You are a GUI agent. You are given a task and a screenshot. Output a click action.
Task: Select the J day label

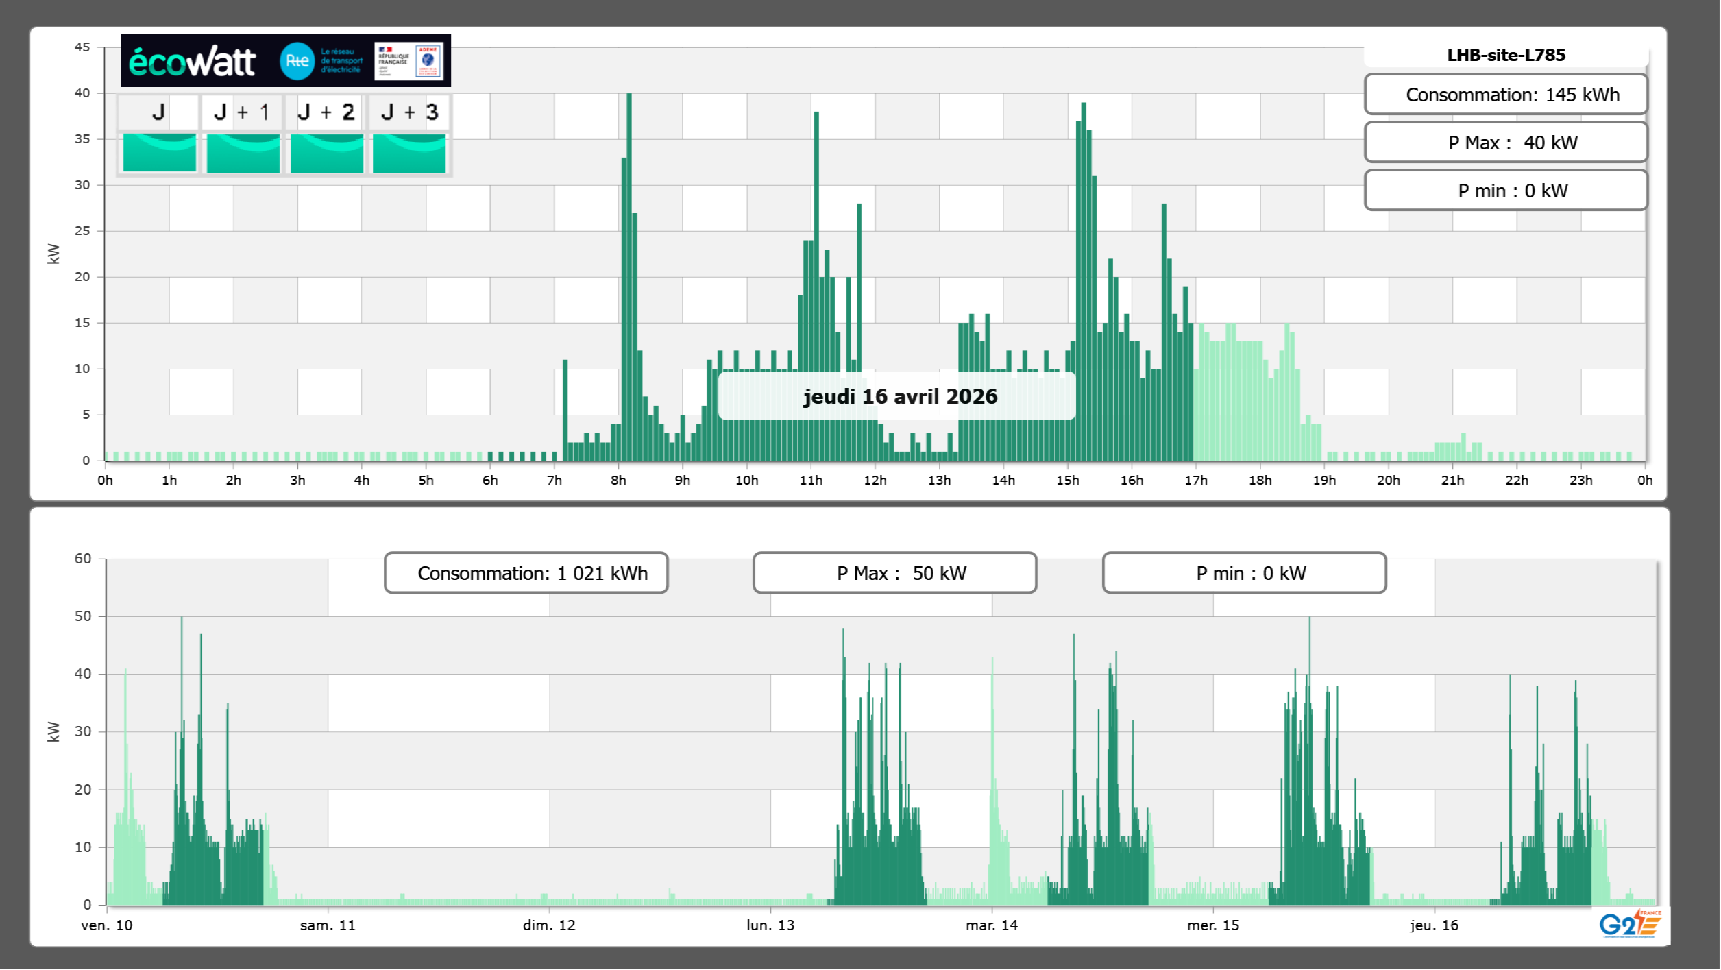(x=159, y=112)
